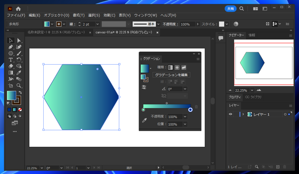
Task: Click the 共有 share button
Action: pos(231,8)
